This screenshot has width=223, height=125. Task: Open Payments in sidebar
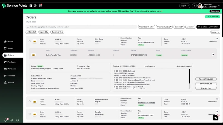coord(10,69)
